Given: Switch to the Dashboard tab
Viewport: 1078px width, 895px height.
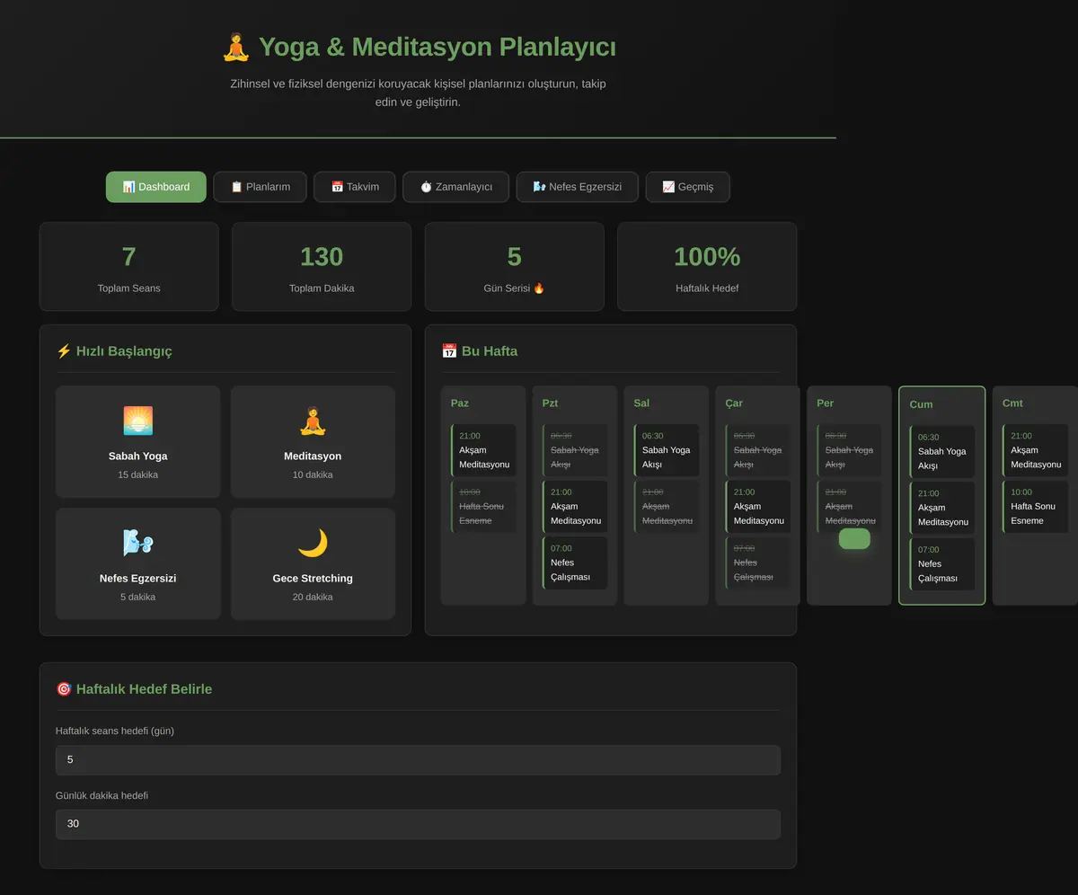Looking at the screenshot, I should click(156, 187).
